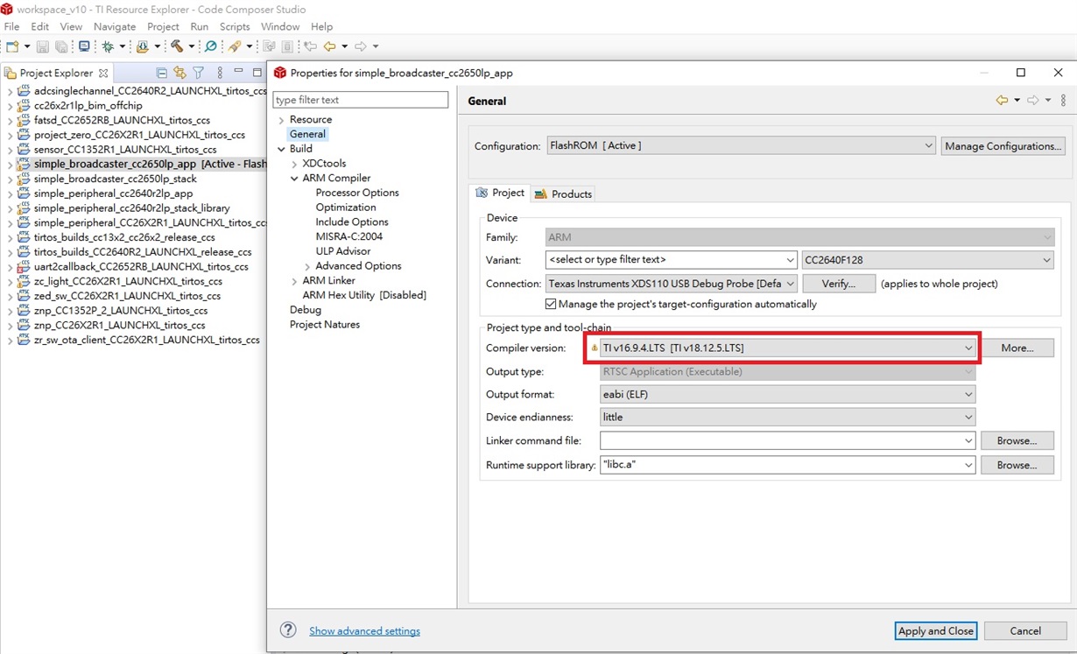
Task: Click the type filter text field
Action: click(x=360, y=100)
